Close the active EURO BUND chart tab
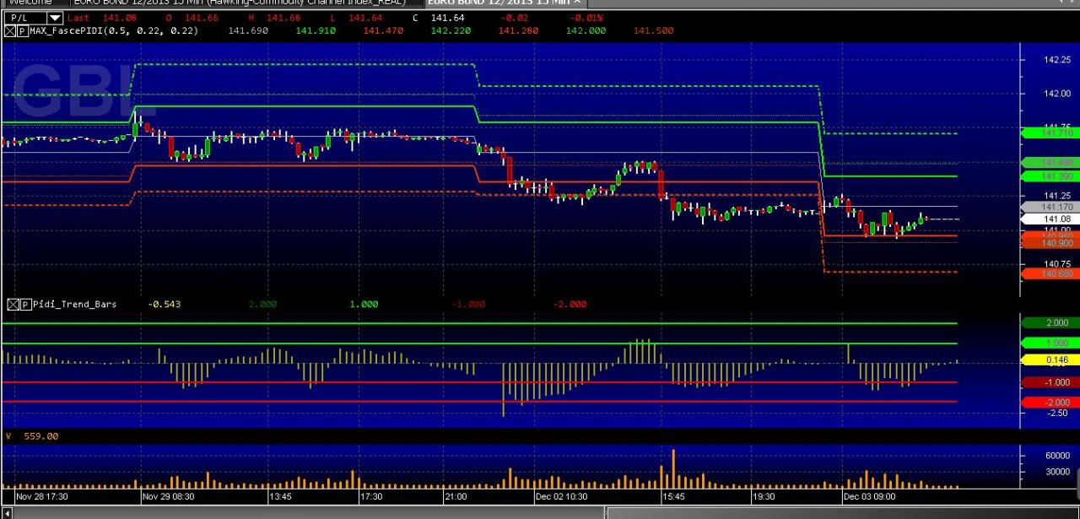Image resolution: width=1080 pixels, height=519 pixels. pyautogui.click(x=577, y=3)
